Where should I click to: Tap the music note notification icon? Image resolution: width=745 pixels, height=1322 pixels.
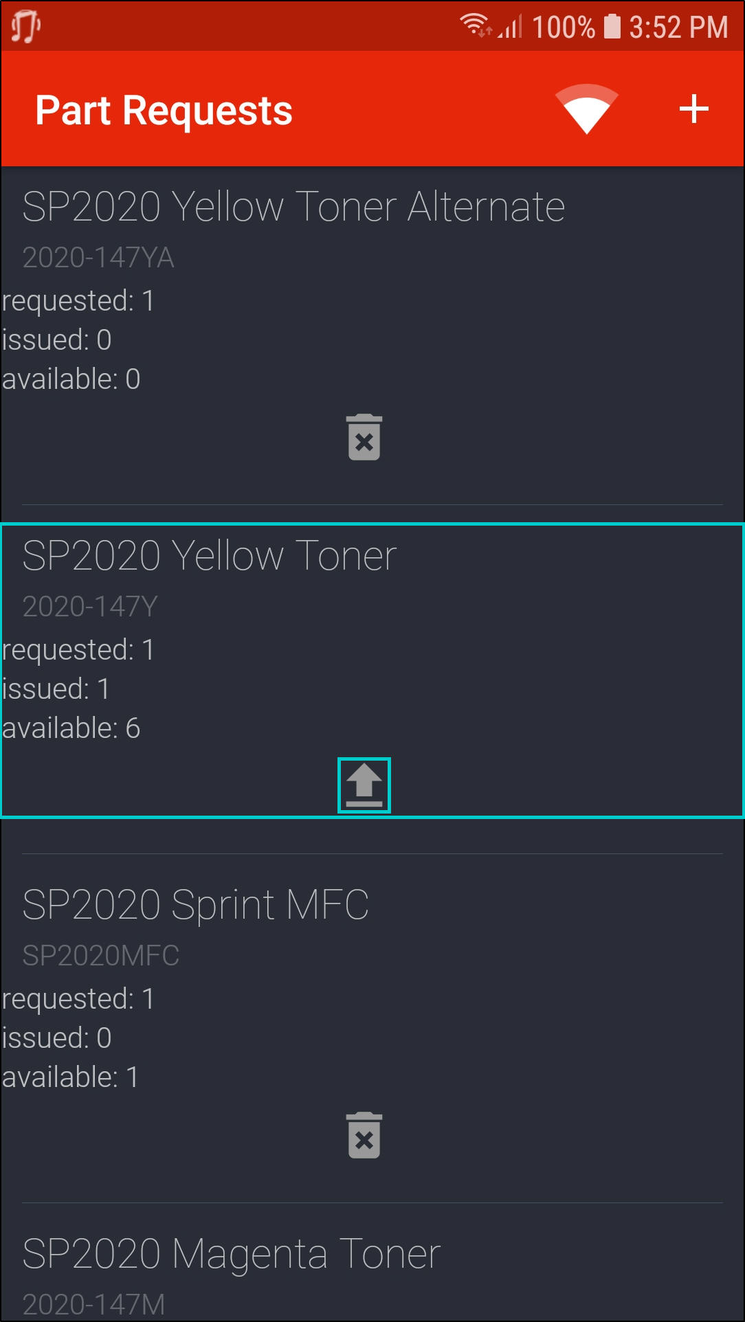26,26
